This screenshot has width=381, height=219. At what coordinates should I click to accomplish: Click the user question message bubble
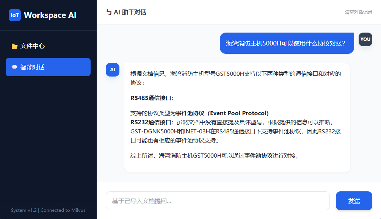click(x=287, y=43)
